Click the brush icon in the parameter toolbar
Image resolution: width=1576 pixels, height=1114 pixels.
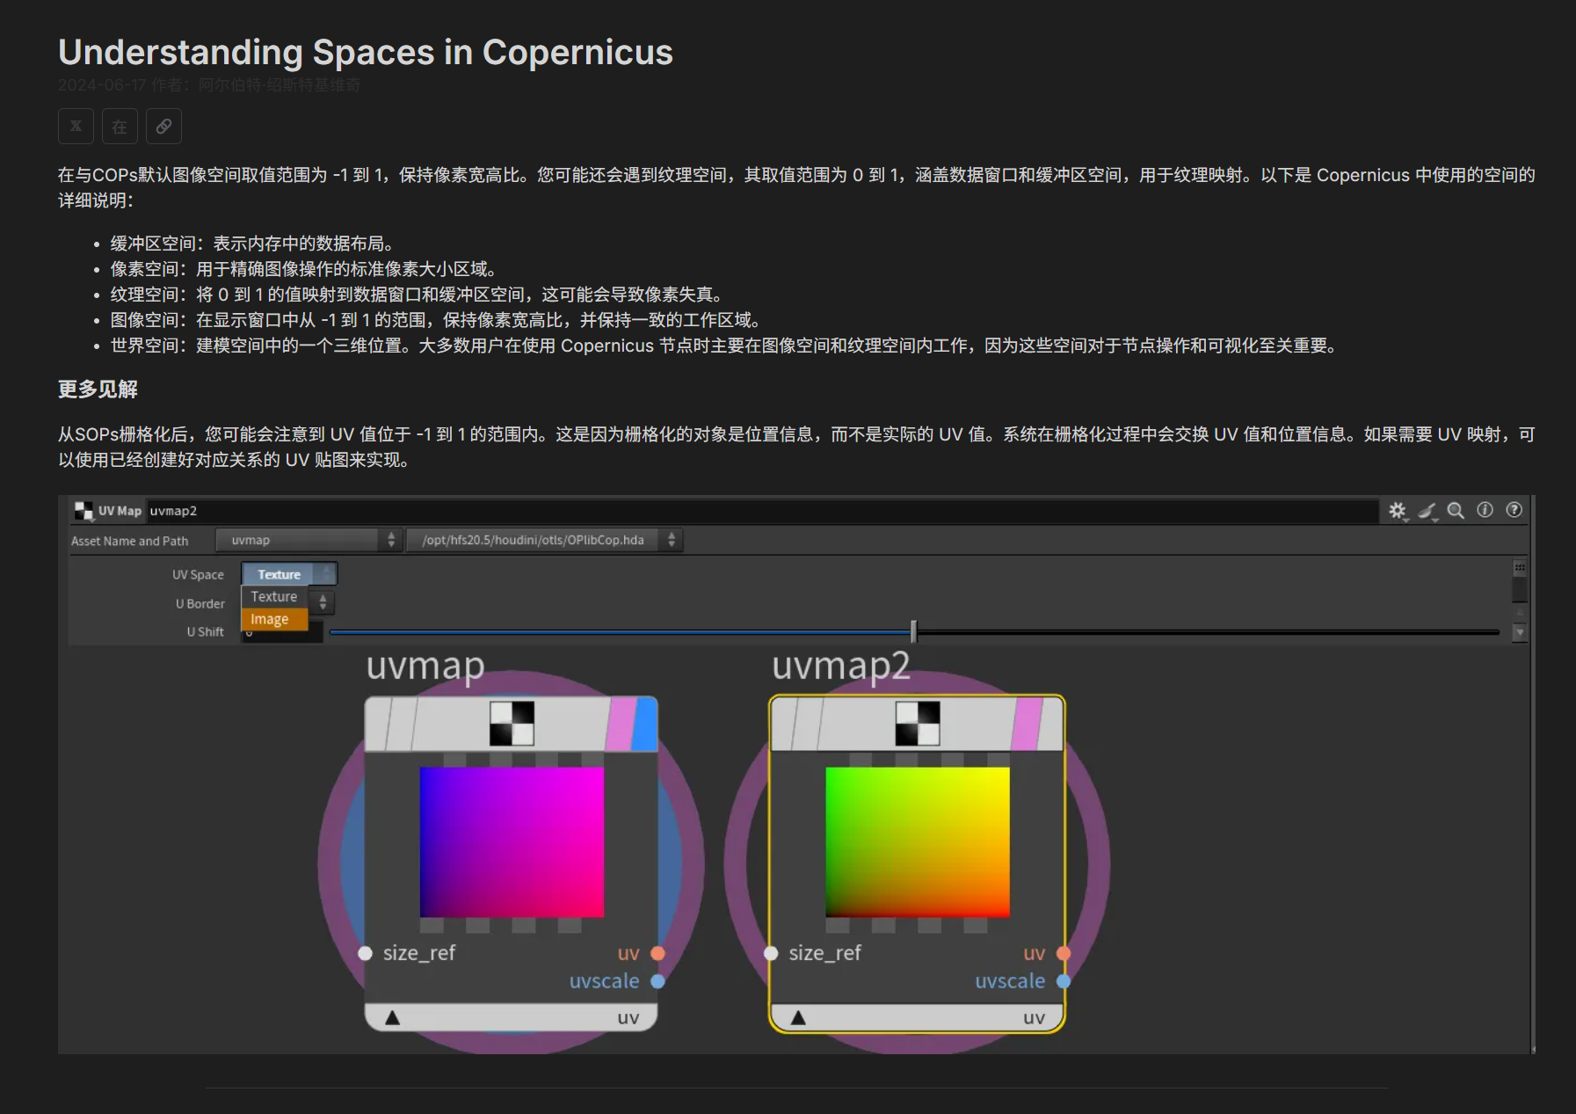click(1427, 511)
